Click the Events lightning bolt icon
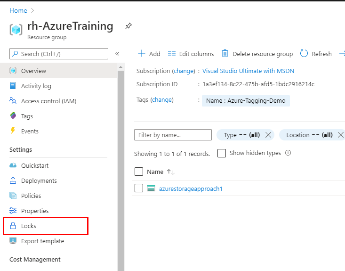 tap(13, 131)
